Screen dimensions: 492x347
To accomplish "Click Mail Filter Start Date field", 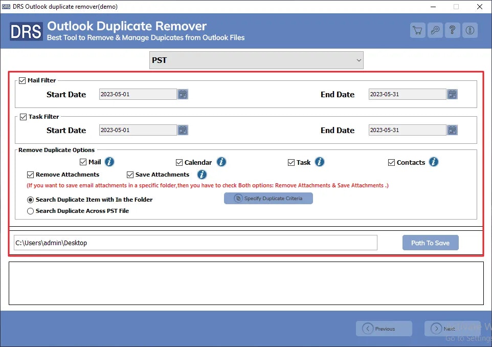I will (138, 94).
